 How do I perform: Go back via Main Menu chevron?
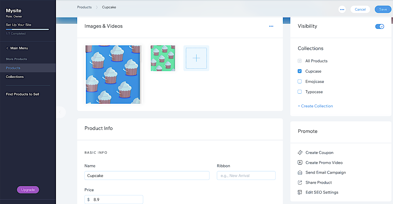(x=7, y=48)
